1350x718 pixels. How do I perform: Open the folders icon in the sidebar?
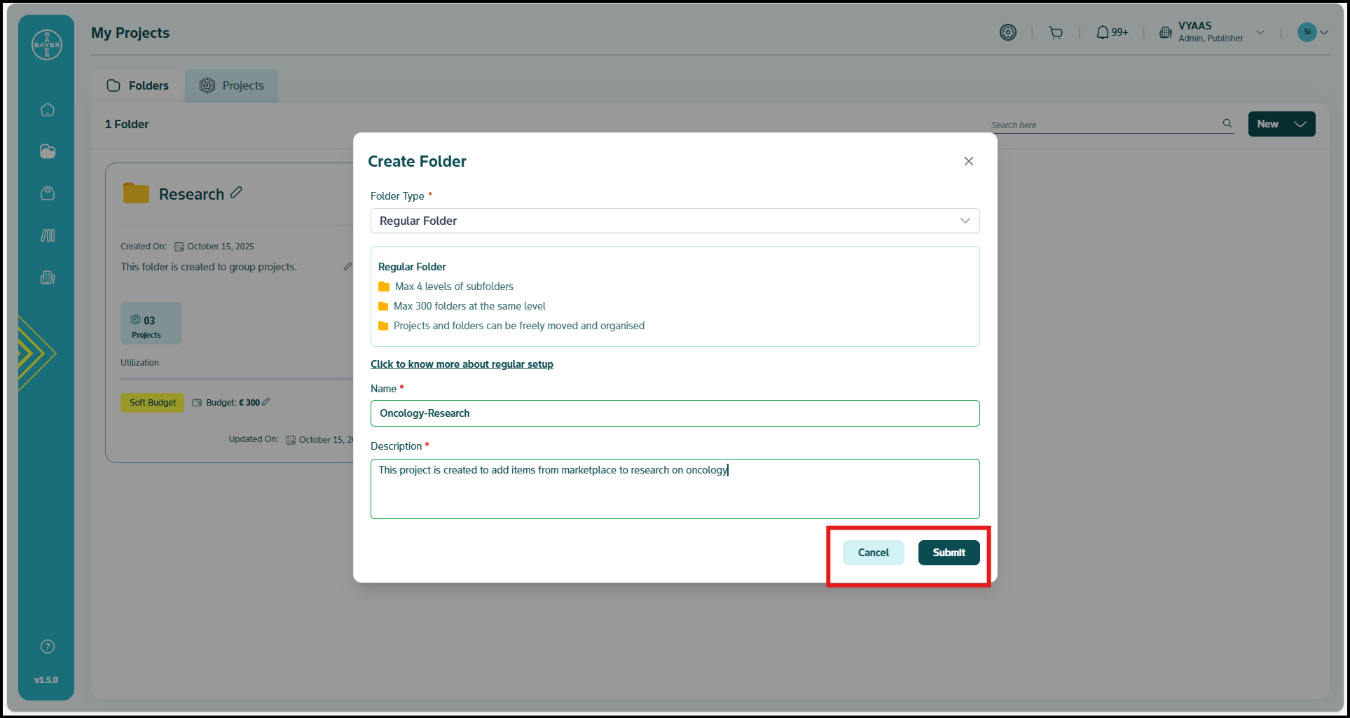(x=48, y=152)
